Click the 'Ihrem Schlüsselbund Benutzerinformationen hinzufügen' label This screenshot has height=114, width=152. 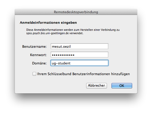(x=84, y=74)
